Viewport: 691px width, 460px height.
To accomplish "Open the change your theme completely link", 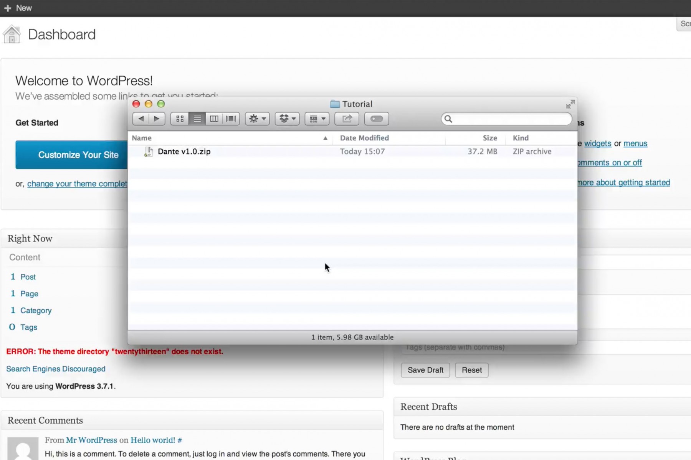I will click(x=77, y=184).
